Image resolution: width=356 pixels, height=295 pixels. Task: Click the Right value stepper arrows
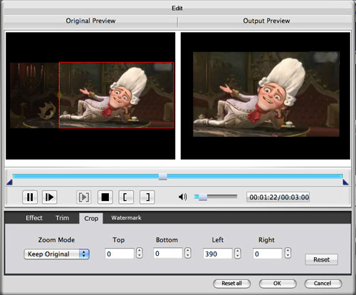[288, 253]
